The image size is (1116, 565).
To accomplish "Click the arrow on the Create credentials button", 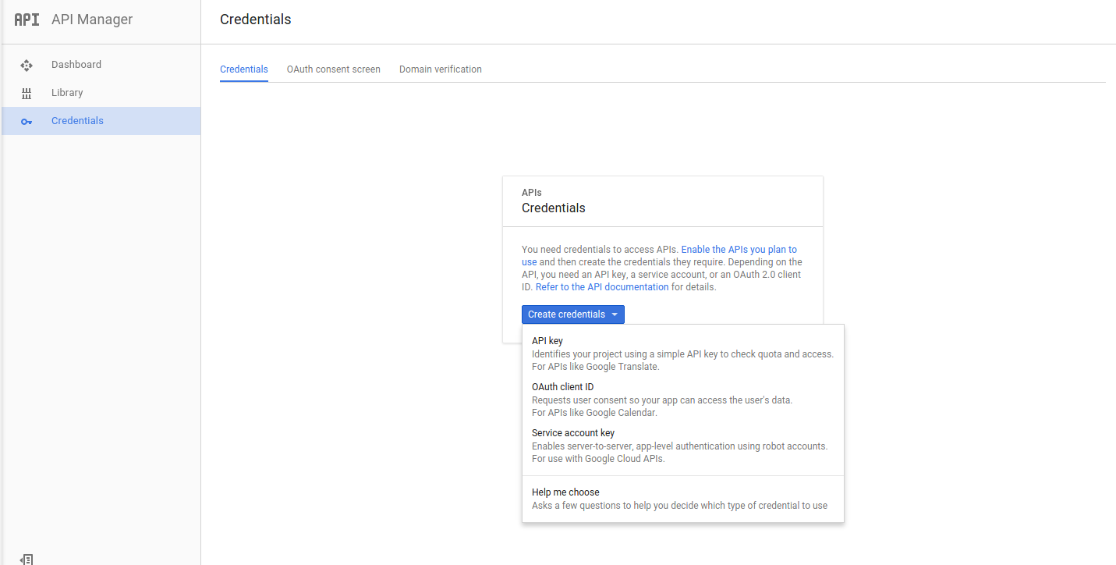I will click(x=615, y=314).
